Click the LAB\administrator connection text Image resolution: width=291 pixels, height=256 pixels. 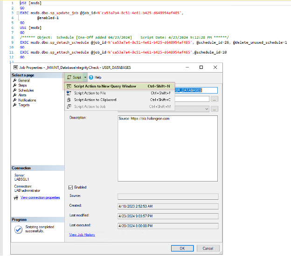click(27, 190)
